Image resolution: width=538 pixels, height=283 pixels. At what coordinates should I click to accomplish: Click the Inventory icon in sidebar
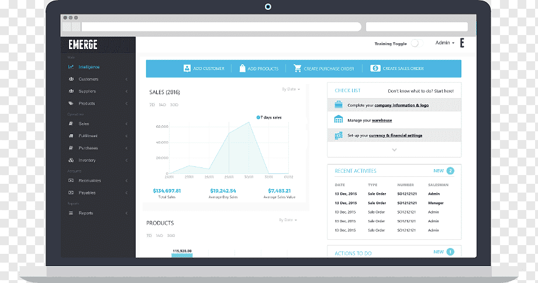tap(71, 160)
